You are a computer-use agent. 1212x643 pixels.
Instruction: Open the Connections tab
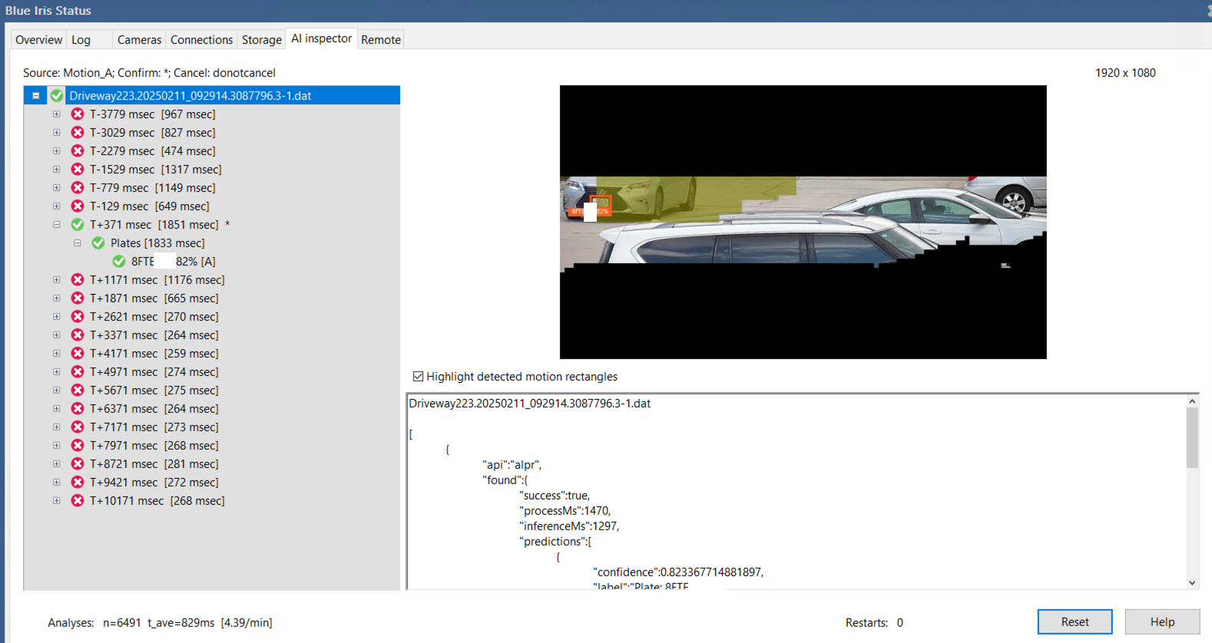pos(201,40)
